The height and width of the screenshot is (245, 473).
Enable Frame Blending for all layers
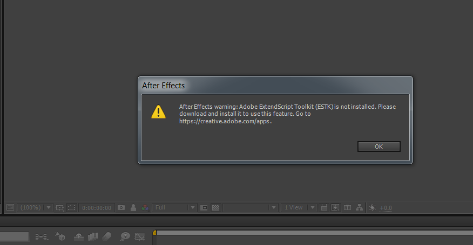[x=93, y=237]
